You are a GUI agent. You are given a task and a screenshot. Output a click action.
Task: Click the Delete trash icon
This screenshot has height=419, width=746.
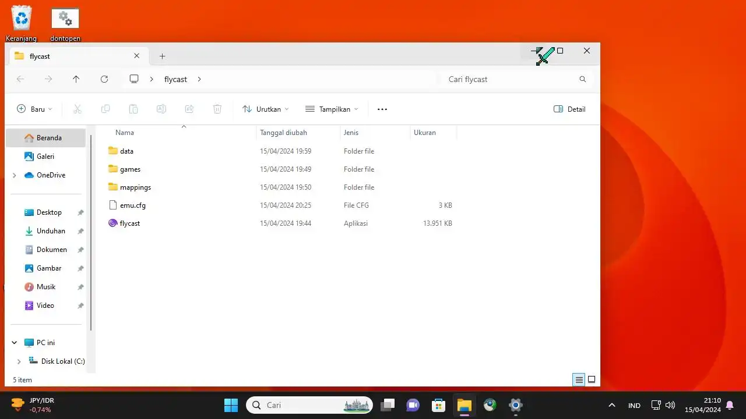(217, 109)
